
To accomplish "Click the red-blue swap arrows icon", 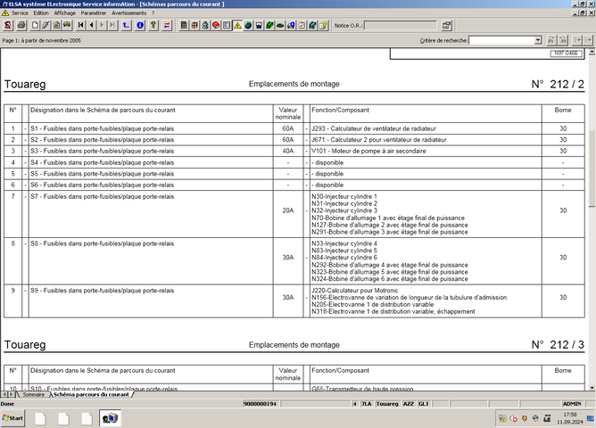I will [167, 26].
